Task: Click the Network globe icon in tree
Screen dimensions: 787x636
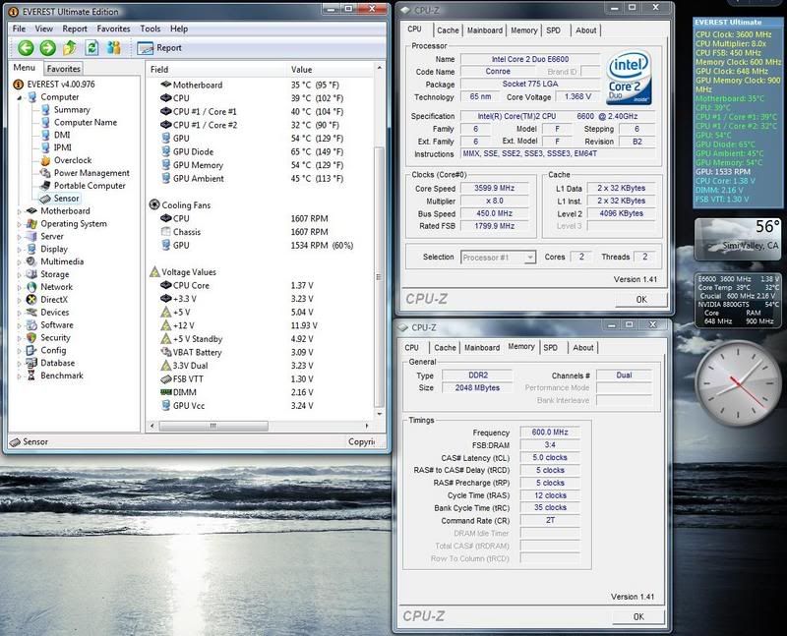Action: (32, 287)
